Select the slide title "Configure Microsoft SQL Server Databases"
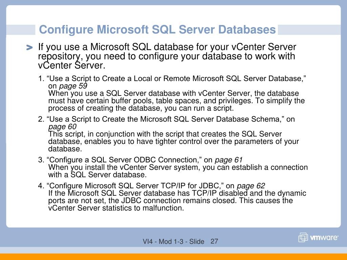347x260 pixels. (157, 30)
